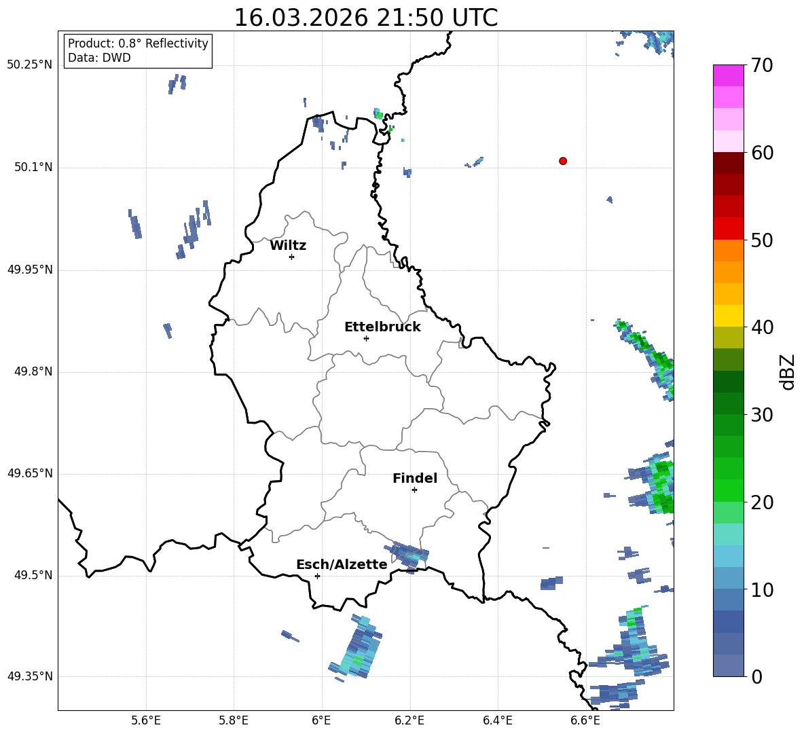This screenshot has width=804, height=734.
Task: Click the 50 value on the colorbar
Action: coord(762,240)
